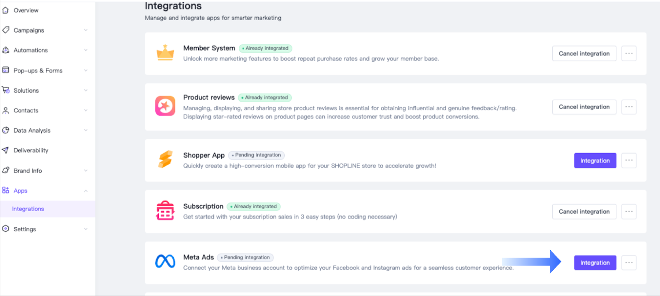Image resolution: width=660 pixels, height=296 pixels.
Task: Open the Deliverability page
Action: [31, 150]
